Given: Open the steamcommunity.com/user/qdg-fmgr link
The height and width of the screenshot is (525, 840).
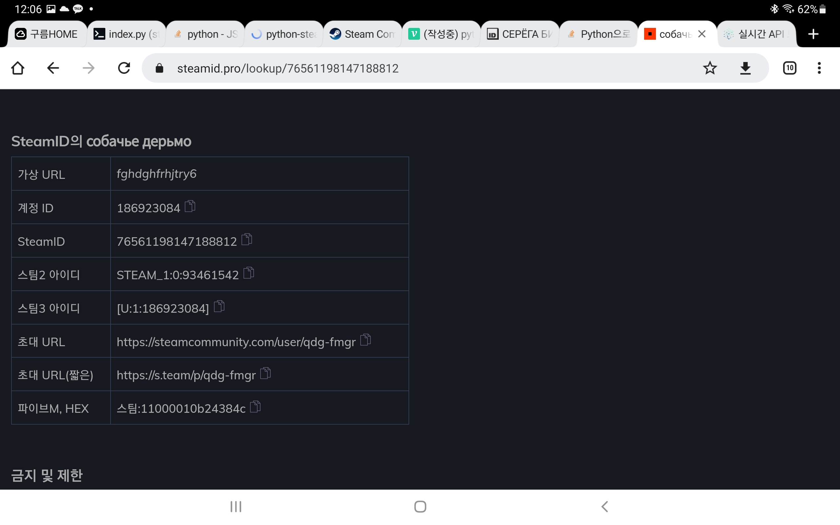Looking at the screenshot, I should [236, 342].
